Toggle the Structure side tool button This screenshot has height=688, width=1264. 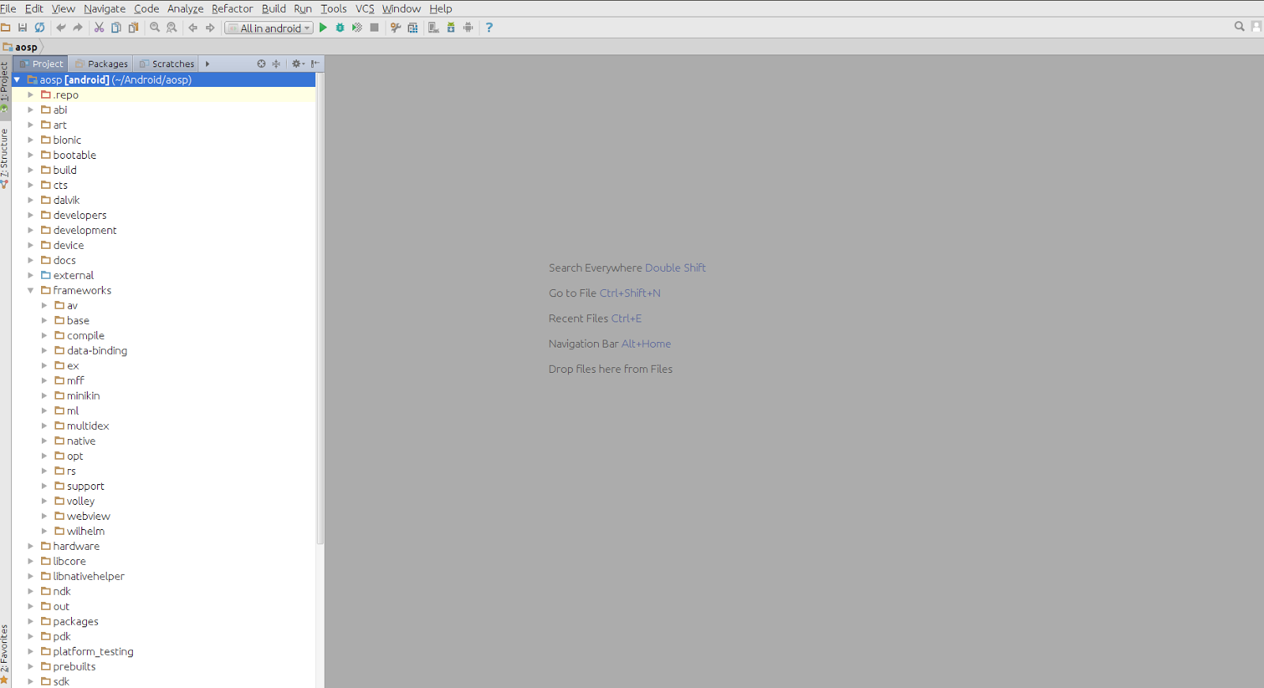[5, 158]
